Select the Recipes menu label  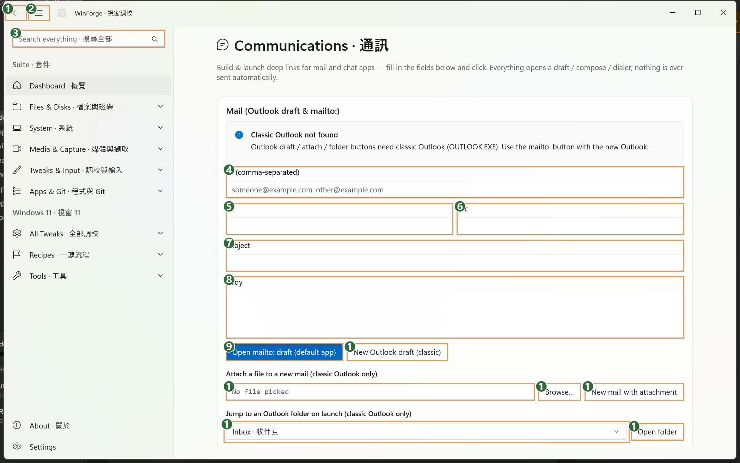pos(59,255)
